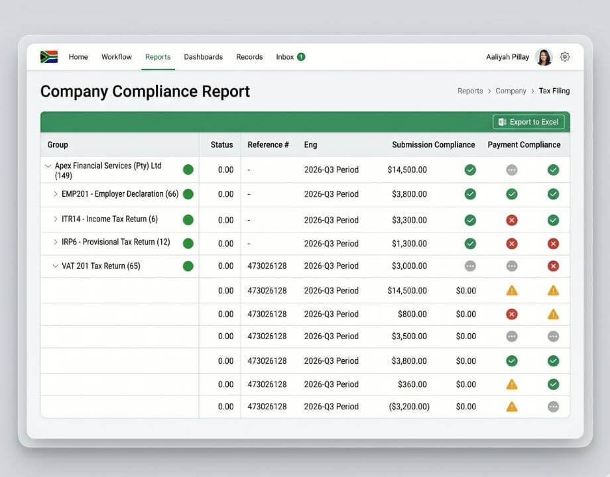Viewport: 610px width, 477px height.
Task: Click the green status dot for EMP201
Action: pos(188,194)
